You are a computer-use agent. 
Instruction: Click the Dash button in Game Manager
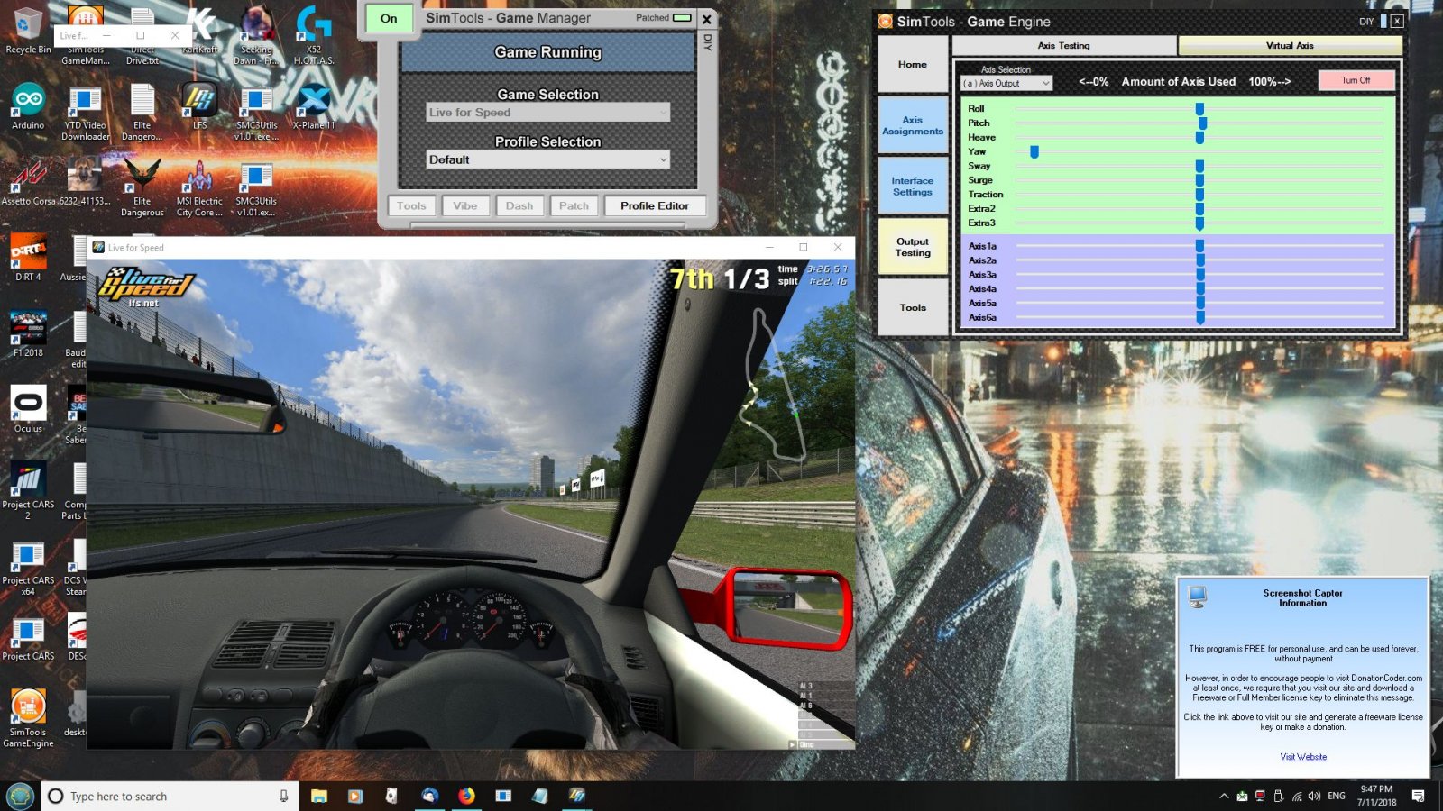click(x=519, y=205)
